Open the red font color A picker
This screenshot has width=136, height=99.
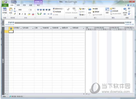pos(33,14)
